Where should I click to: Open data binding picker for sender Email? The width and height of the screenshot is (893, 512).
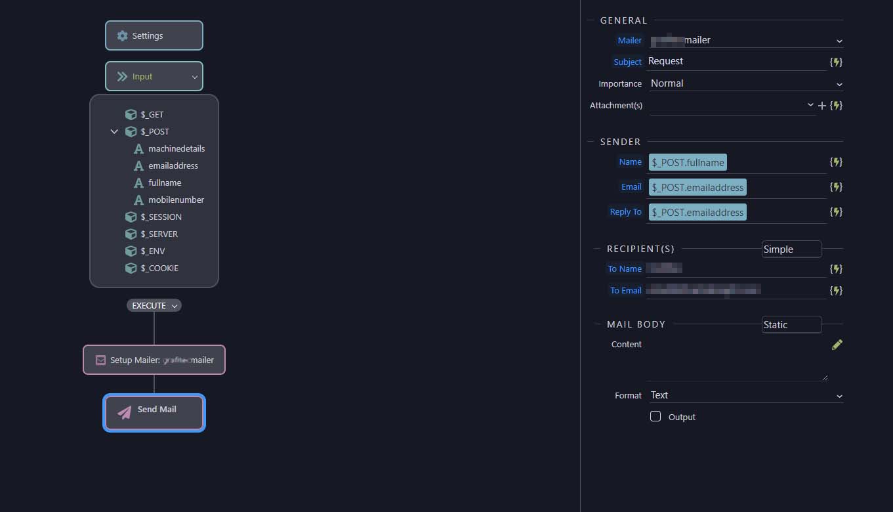tap(836, 186)
